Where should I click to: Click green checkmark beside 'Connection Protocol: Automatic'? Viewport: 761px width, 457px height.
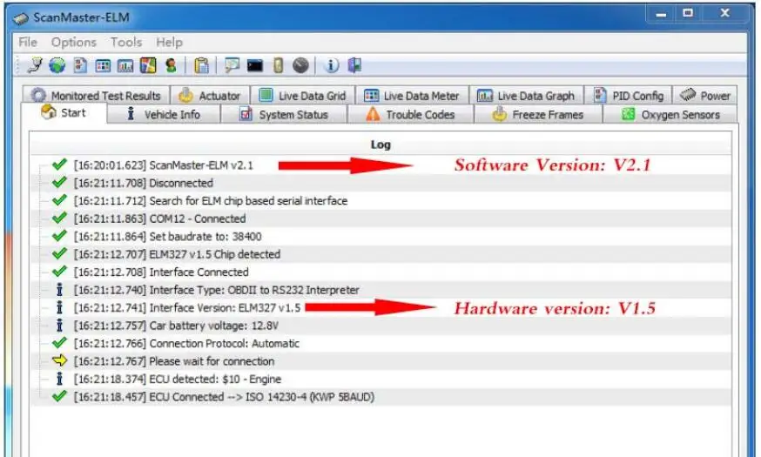(x=59, y=342)
